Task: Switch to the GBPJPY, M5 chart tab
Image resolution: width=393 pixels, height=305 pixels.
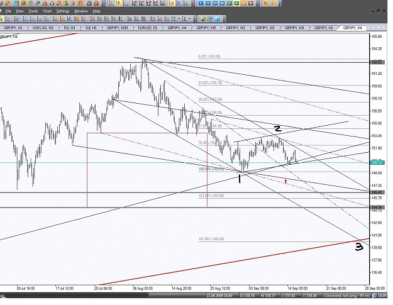Action: coord(206,28)
